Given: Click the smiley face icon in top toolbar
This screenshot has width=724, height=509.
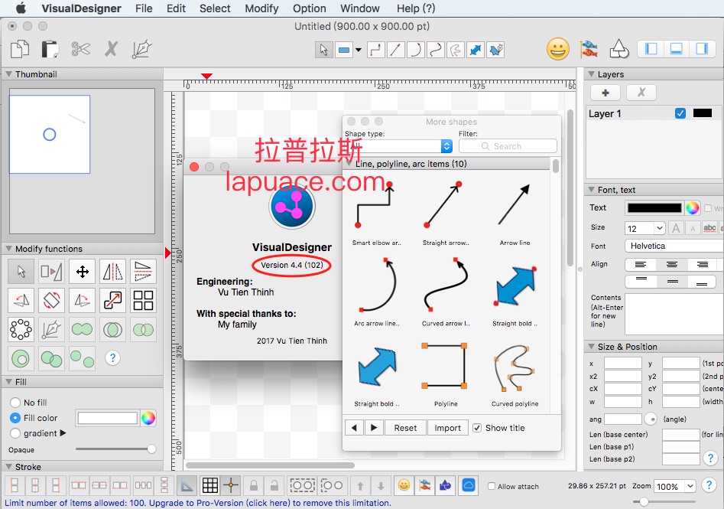Looking at the screenshot, I should (x=557, y=49).
